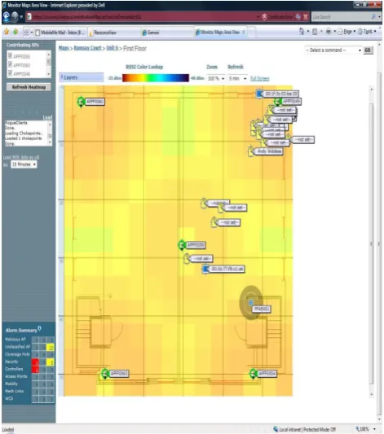The height and width of the screenshot is (434, 384).
Task: Open the 15 Minutes RSSI age dropdown
Action: point(24,164)
